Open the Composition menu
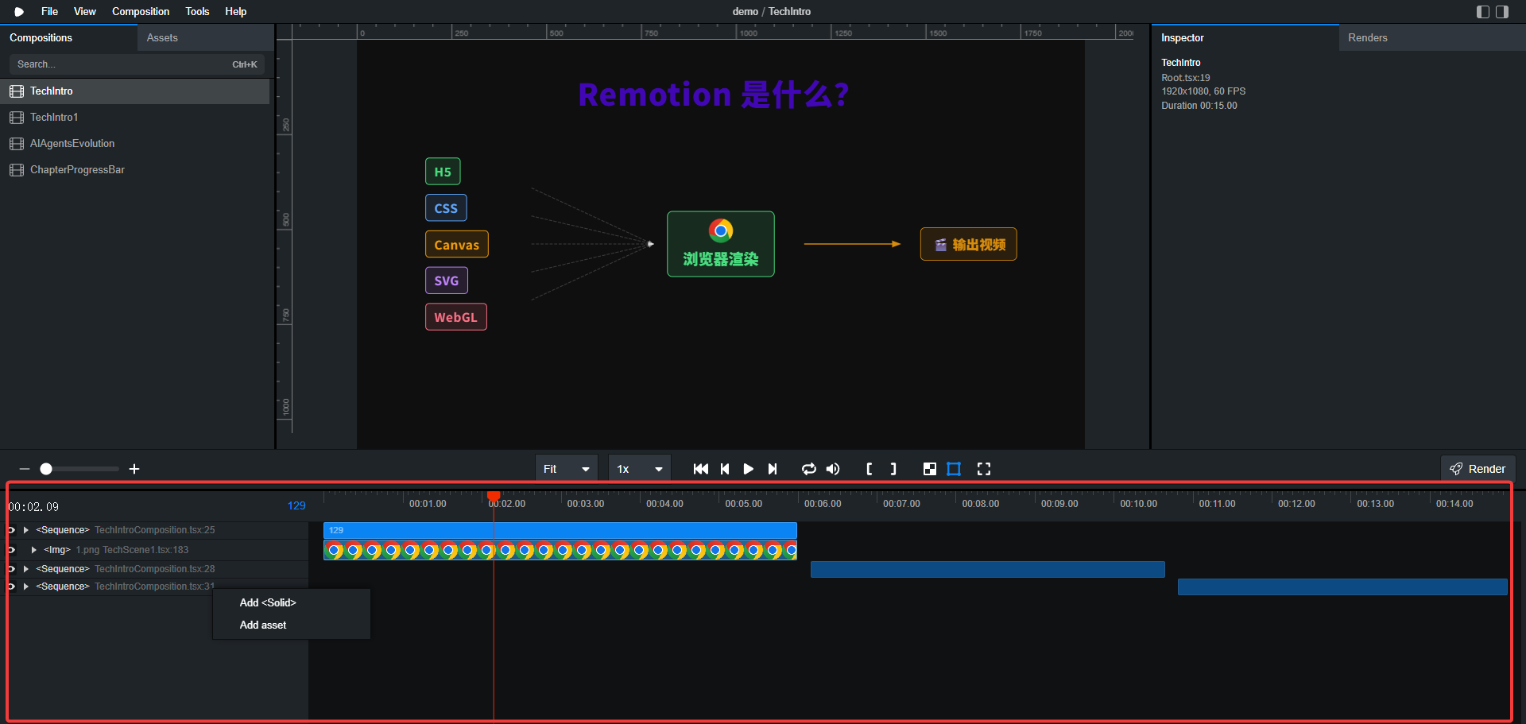The height and width of the screenshot is (724, 1526). [x=141, y=12]
